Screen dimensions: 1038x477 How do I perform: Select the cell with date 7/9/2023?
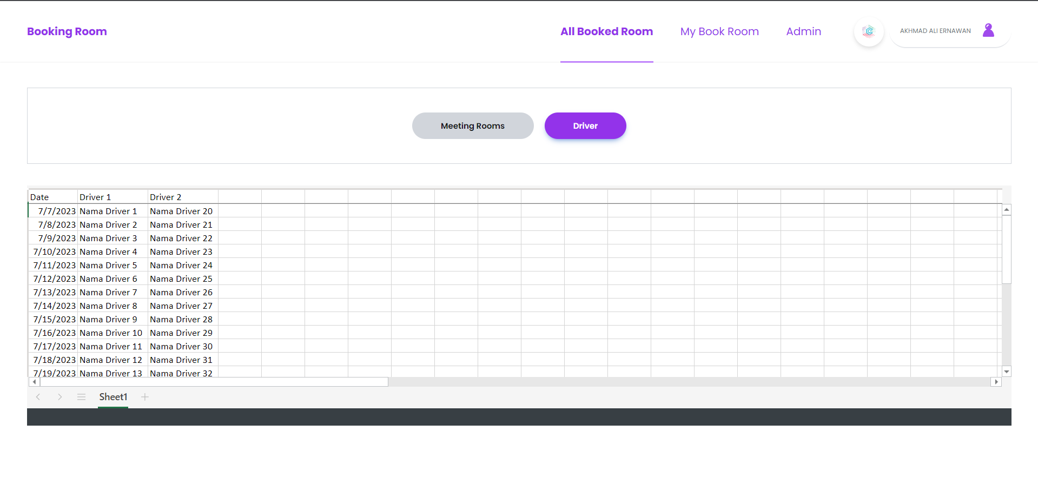(x=53, y=238)
